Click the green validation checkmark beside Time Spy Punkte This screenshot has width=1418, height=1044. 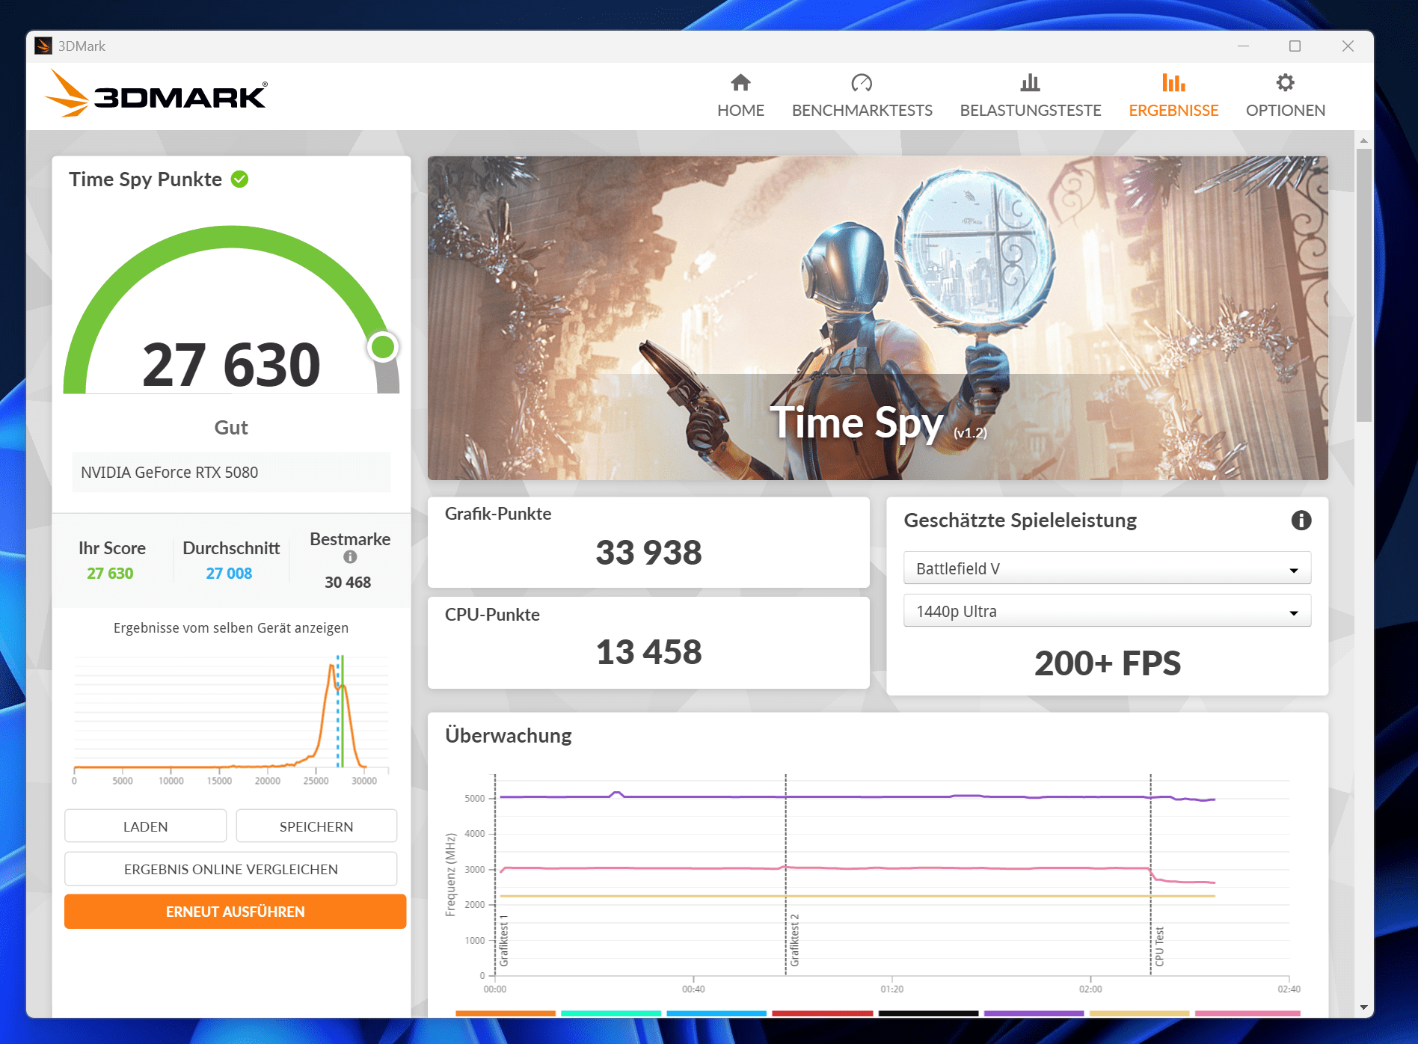pos(239,179)
